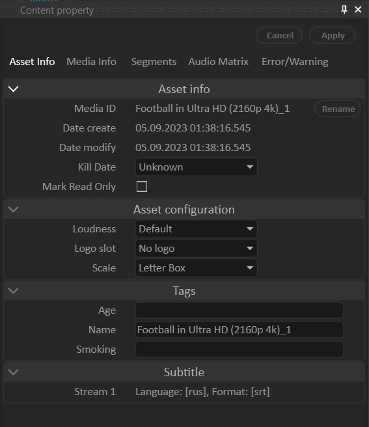Image resolution: width=369 pixels, height=427 pixels.
Task: Collapse the Subtitle section chevron
Action: (x=14, y=372)
